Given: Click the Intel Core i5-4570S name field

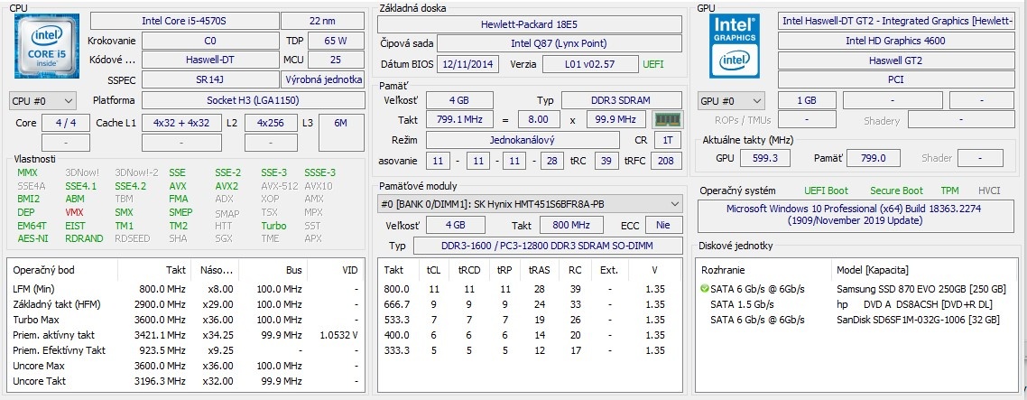Looking at the screenshot, I should pyautogui.click(x=184, y=21).
